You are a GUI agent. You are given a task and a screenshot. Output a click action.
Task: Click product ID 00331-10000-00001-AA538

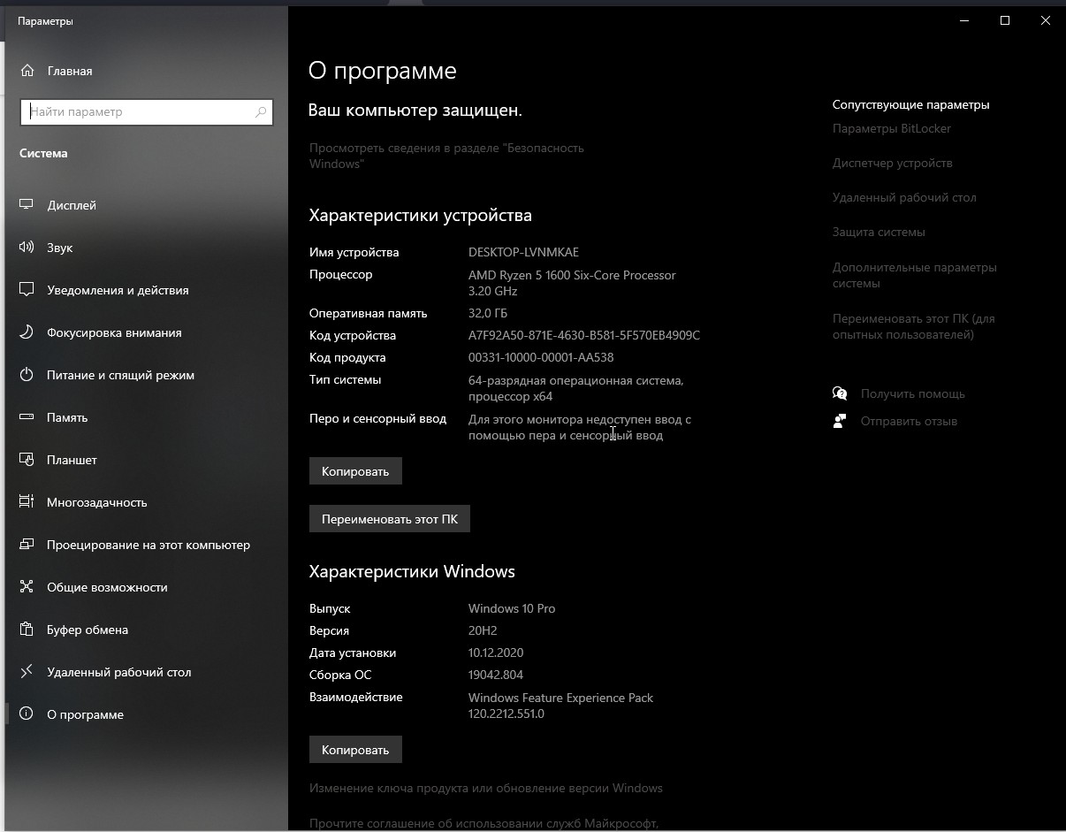coord(541,357)
